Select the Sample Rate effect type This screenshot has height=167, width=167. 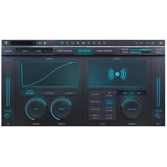[95, 117]
